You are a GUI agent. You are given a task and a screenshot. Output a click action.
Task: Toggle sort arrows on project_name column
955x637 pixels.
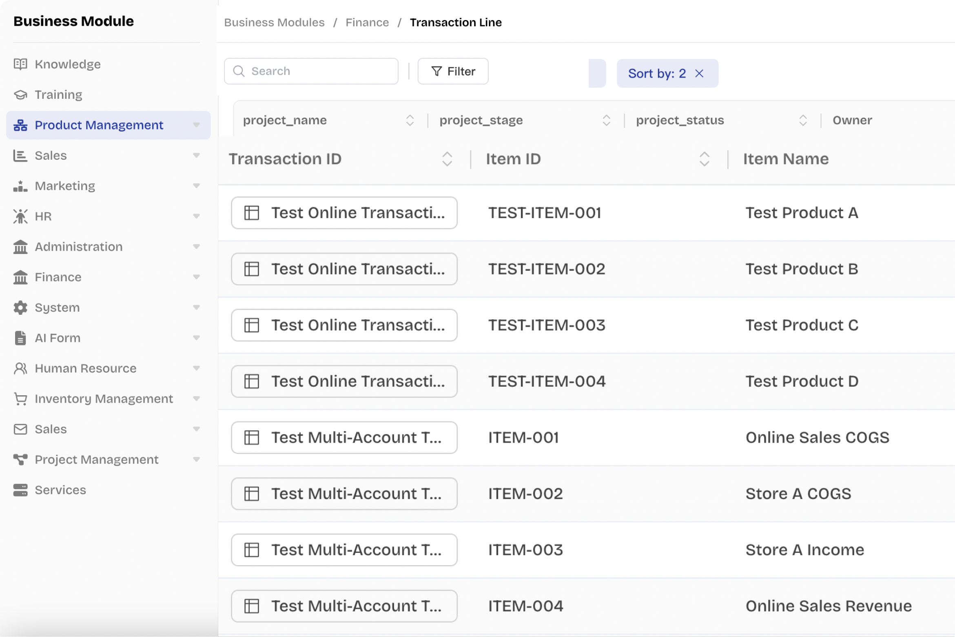pyautogui.click(x=410, y=120)
